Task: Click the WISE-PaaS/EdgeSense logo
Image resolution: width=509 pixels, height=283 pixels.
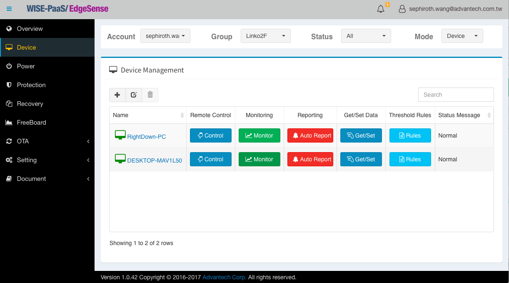Action: [67, 9]
